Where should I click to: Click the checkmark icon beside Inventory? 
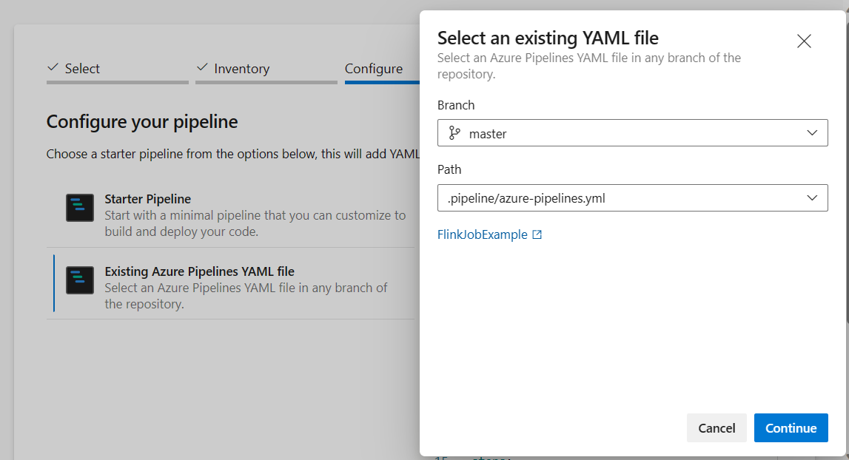[x=202, y=67]
